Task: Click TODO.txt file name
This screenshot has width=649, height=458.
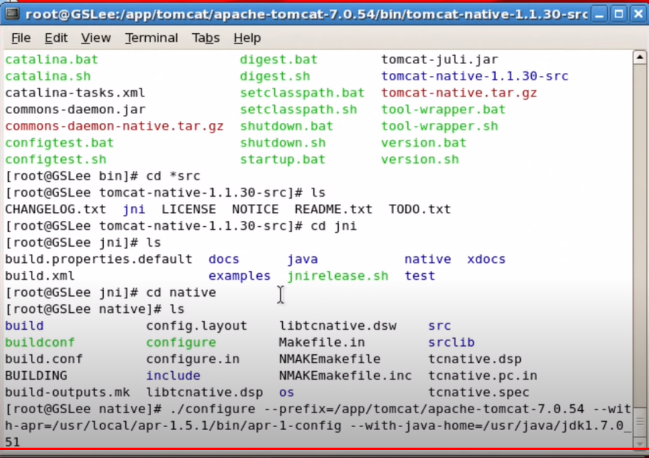Action: [420, 209]
